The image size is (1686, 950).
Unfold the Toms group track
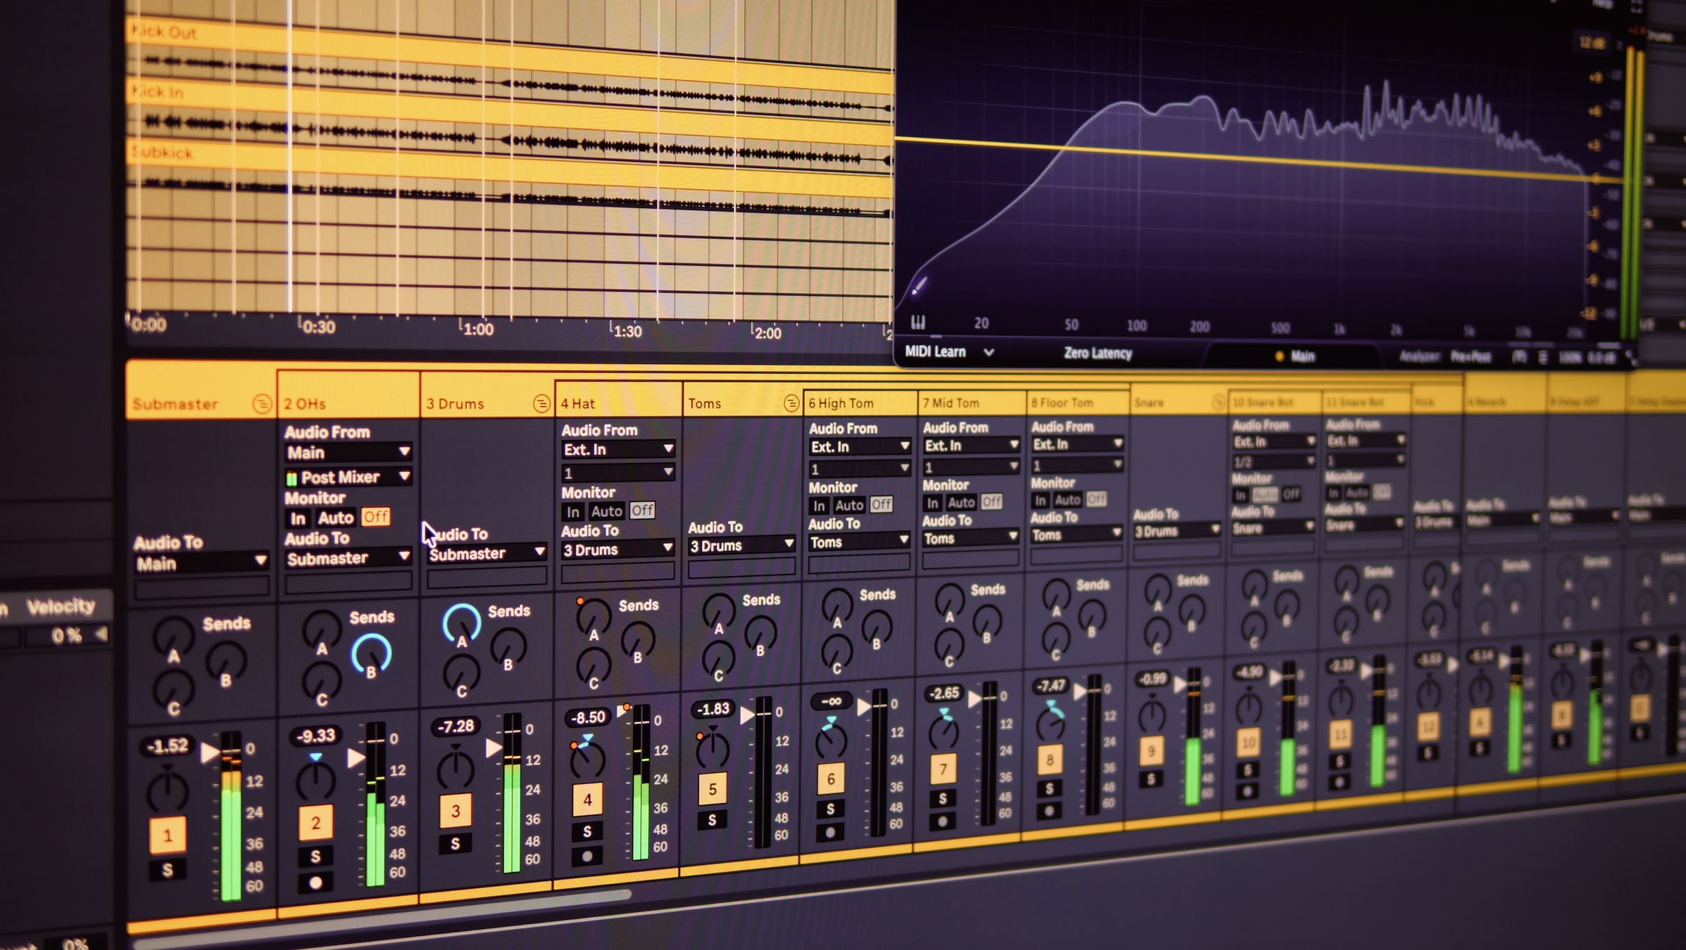(792, 403)
